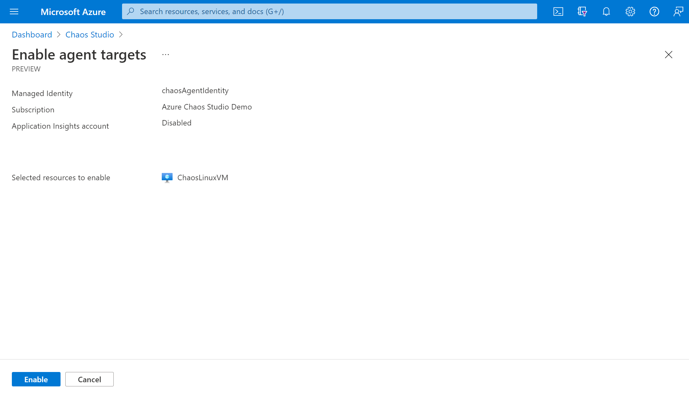Screen dimensions: 689x396
Task: Click the notifications bell icon
Action: (606, 11)
